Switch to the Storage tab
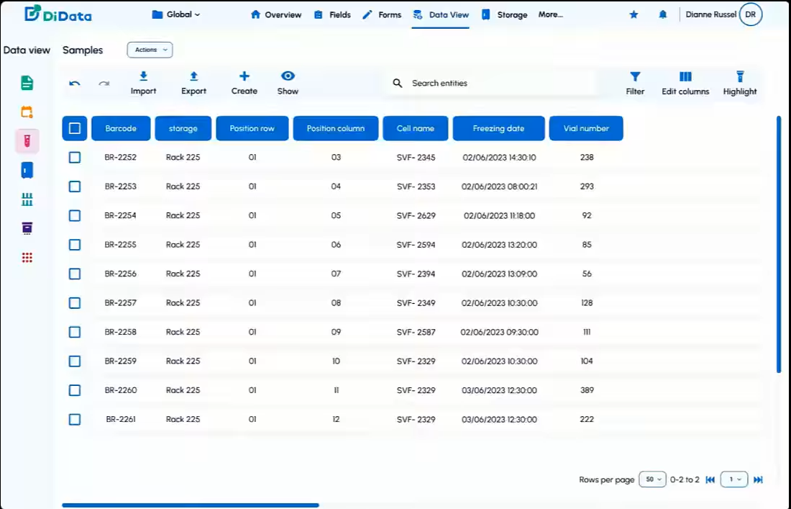 click(x=504, y=14)
